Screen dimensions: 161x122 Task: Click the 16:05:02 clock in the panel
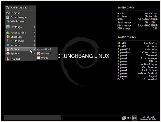(x=148, y=117)
